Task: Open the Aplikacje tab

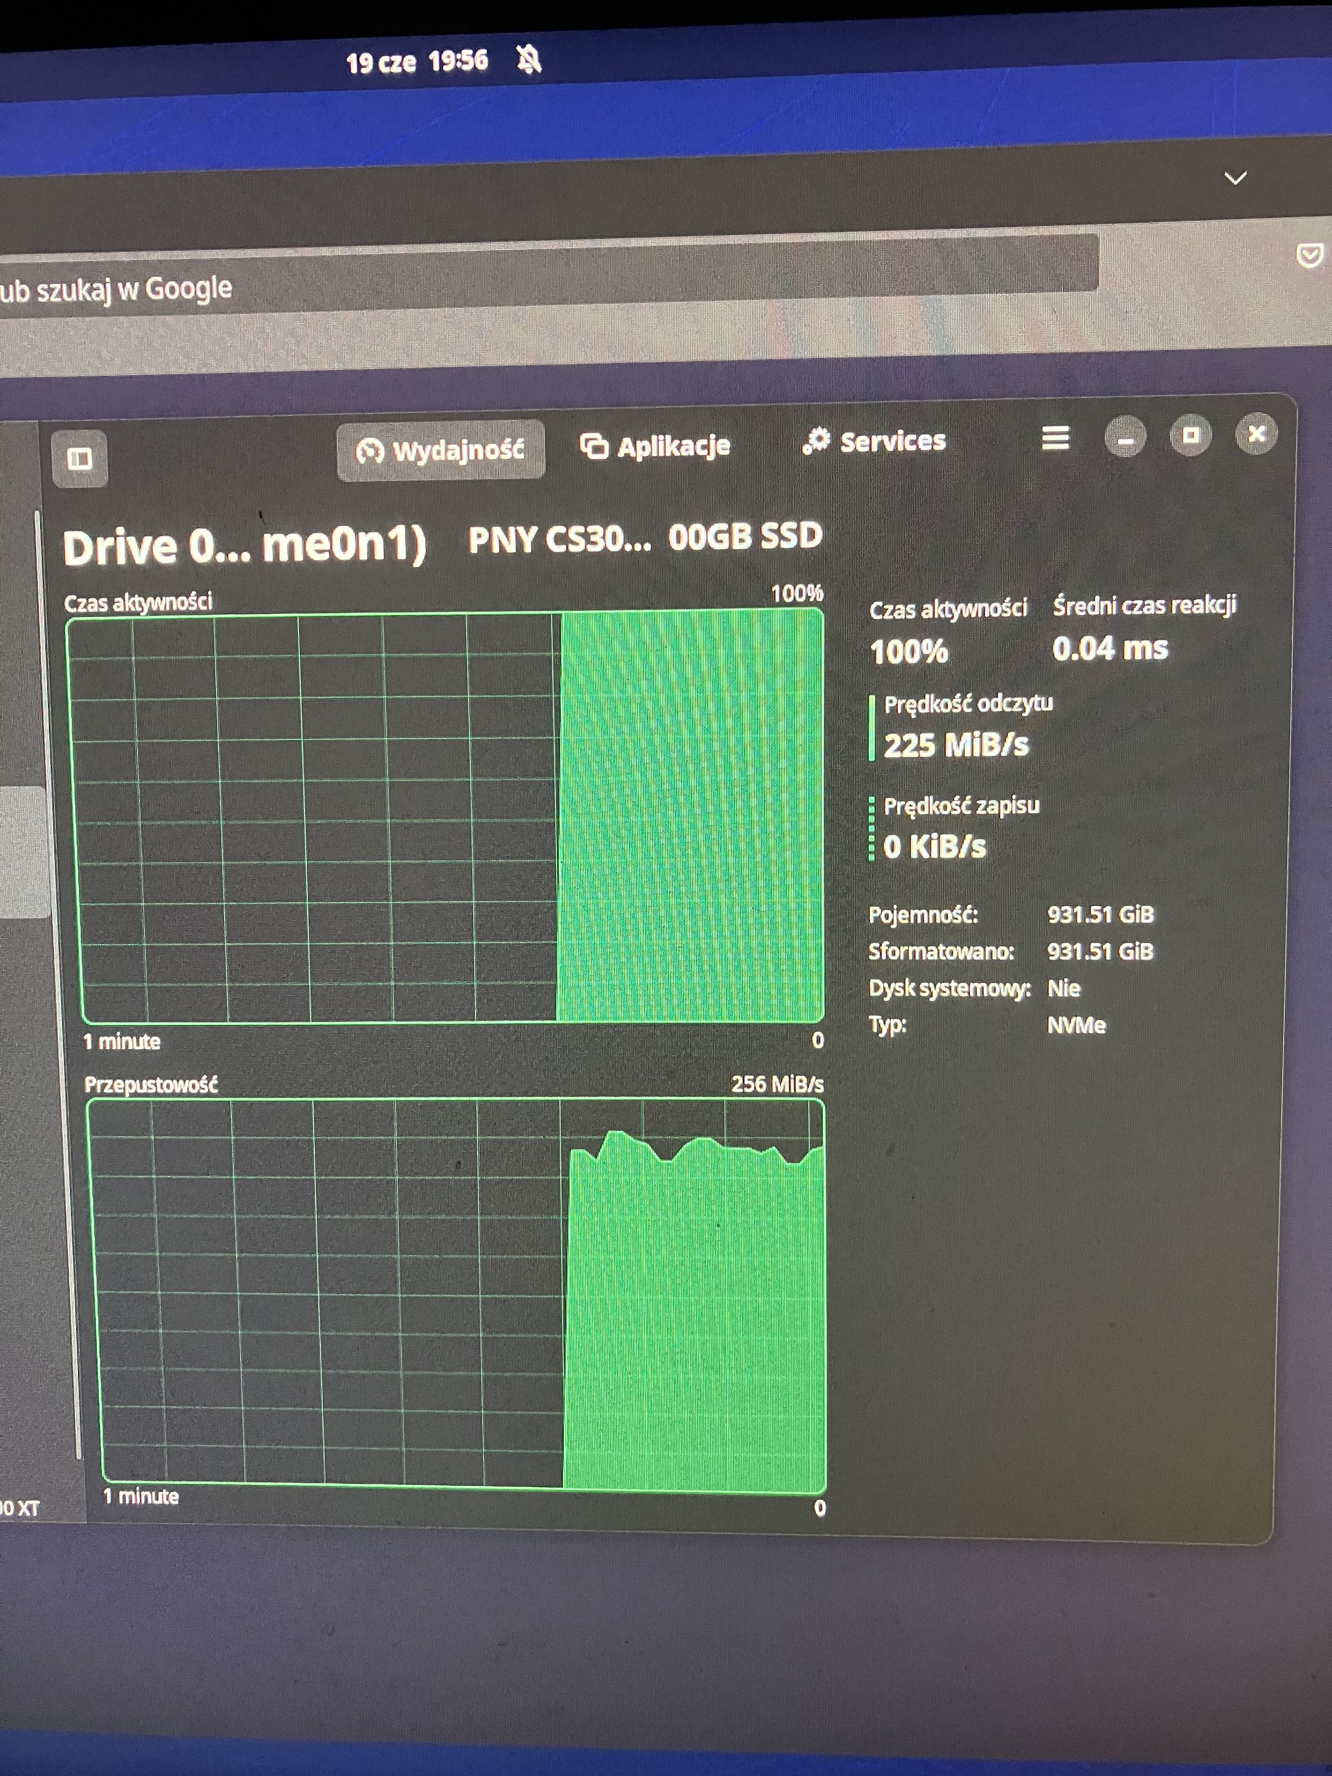Action: tap(655, 446)
